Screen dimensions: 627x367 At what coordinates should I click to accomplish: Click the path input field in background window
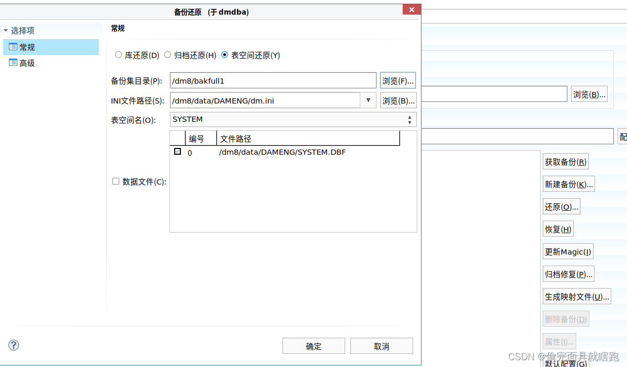tap(494, 94)
